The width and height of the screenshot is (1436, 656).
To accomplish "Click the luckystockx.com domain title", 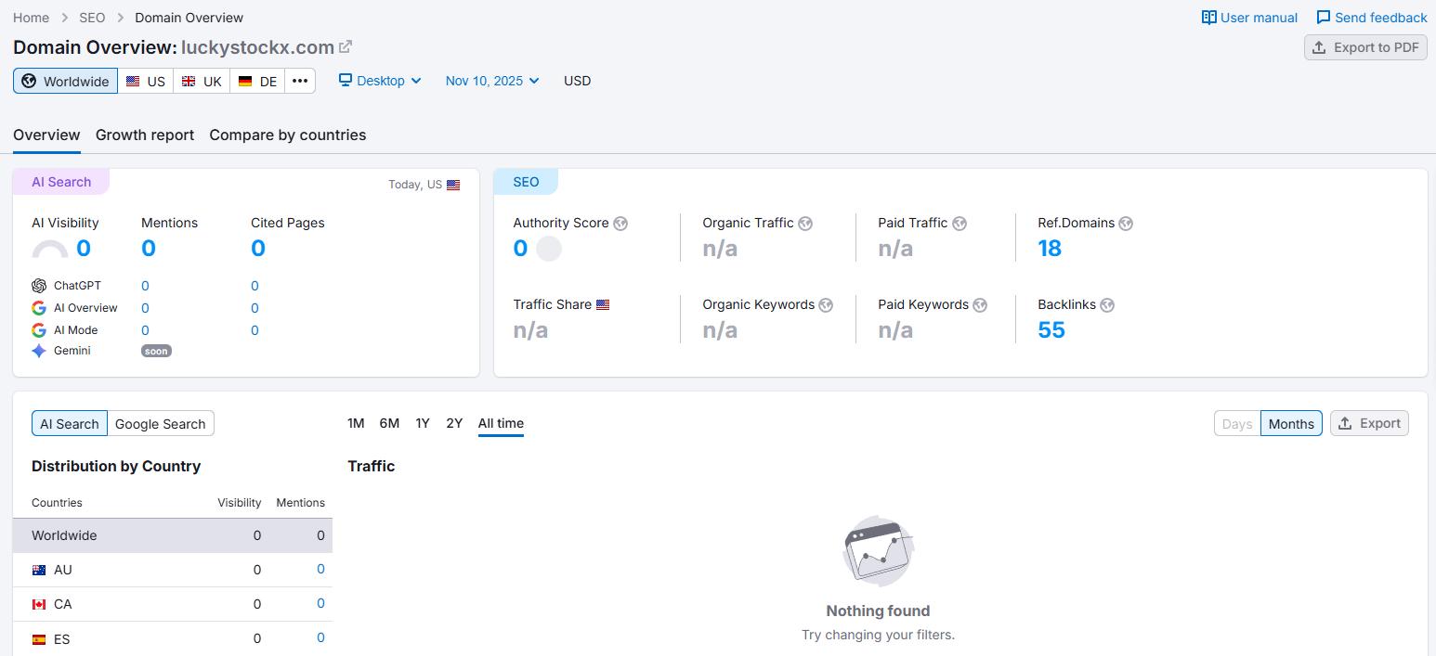I will [257, 47].
